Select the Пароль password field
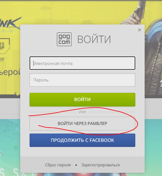This screenshot has height=176, width=162. [82, 80]
